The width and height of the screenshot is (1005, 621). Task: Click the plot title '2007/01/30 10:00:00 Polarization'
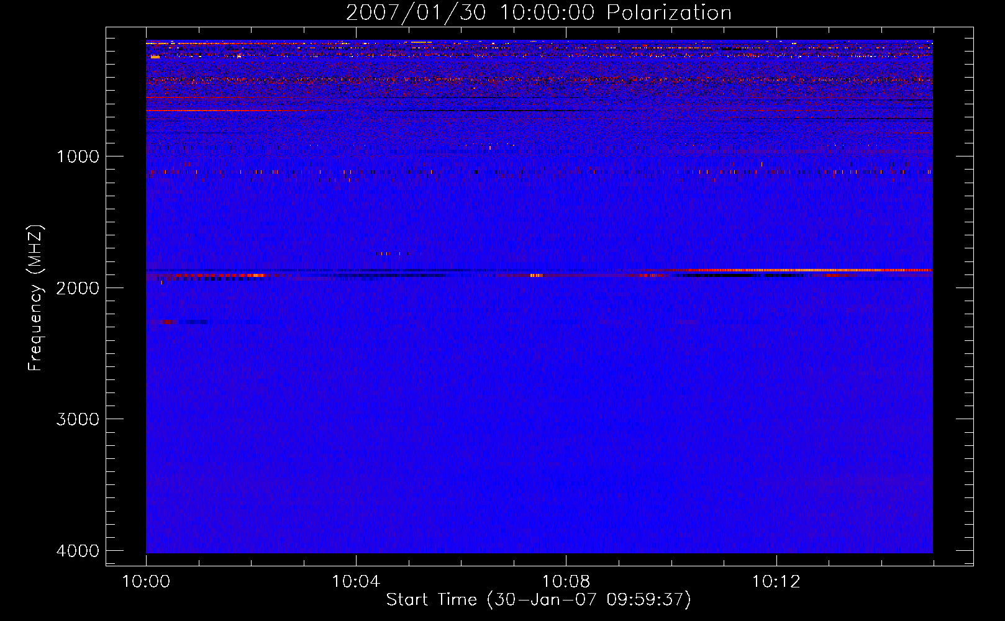pos(539,13)
